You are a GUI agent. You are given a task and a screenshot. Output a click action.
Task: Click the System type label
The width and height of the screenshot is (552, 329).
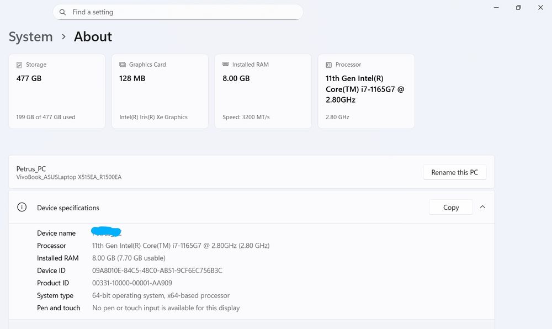coord(55,295)
